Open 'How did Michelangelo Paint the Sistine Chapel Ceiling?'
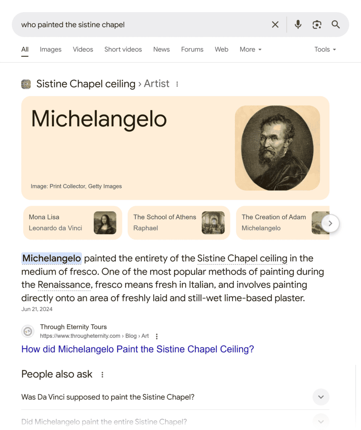The height and width of the screenshot is (430, 361). click(137, 349)
